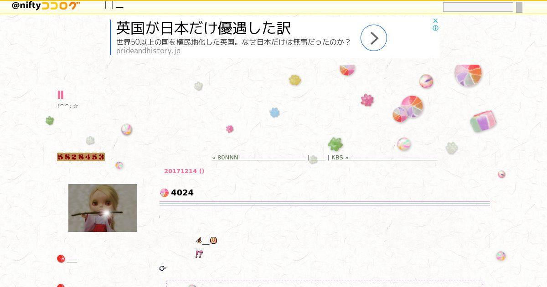This screenshot has height=287, width=547.
Task: Click the surprised face emoji in the post
Action: (x=213, y=240)
